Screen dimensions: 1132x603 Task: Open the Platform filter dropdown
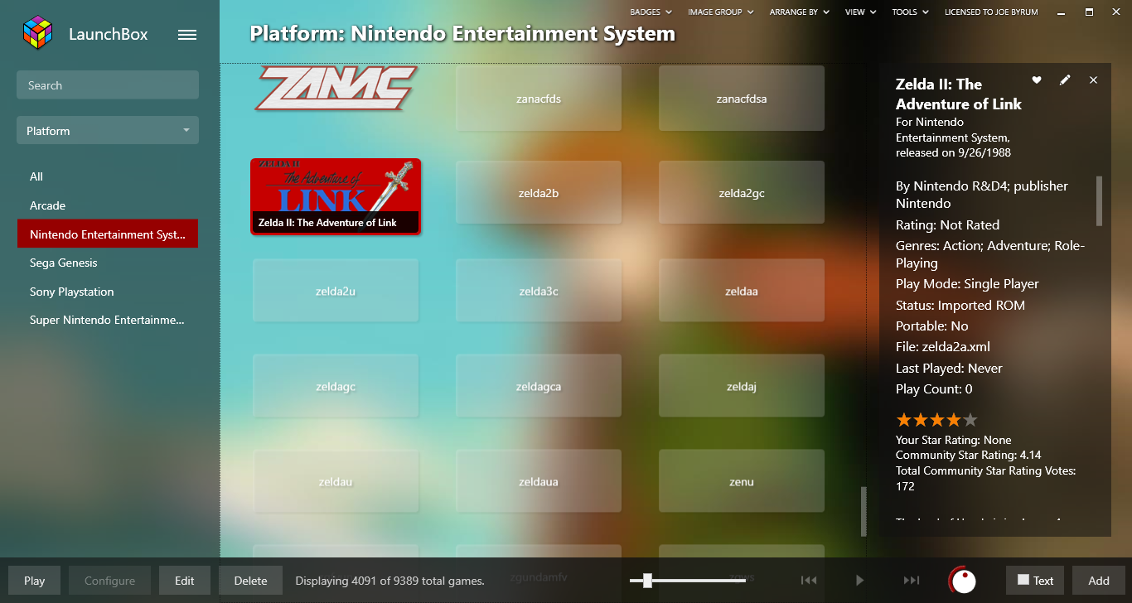tap(108, 131)
